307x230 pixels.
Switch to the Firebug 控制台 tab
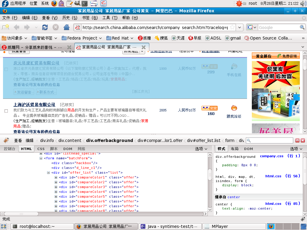(9, 149)
